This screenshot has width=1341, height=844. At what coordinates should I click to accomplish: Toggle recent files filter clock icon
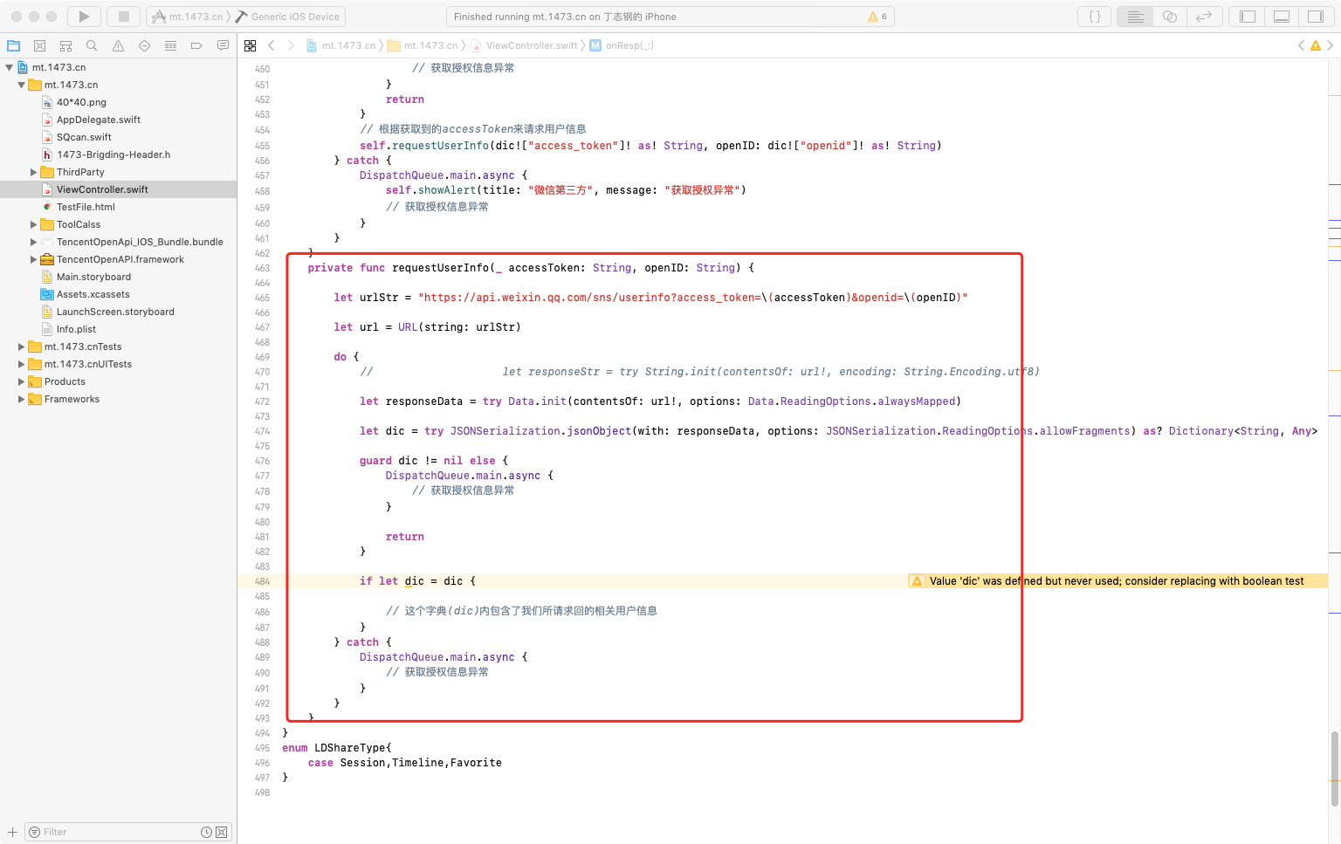point(206,832)
